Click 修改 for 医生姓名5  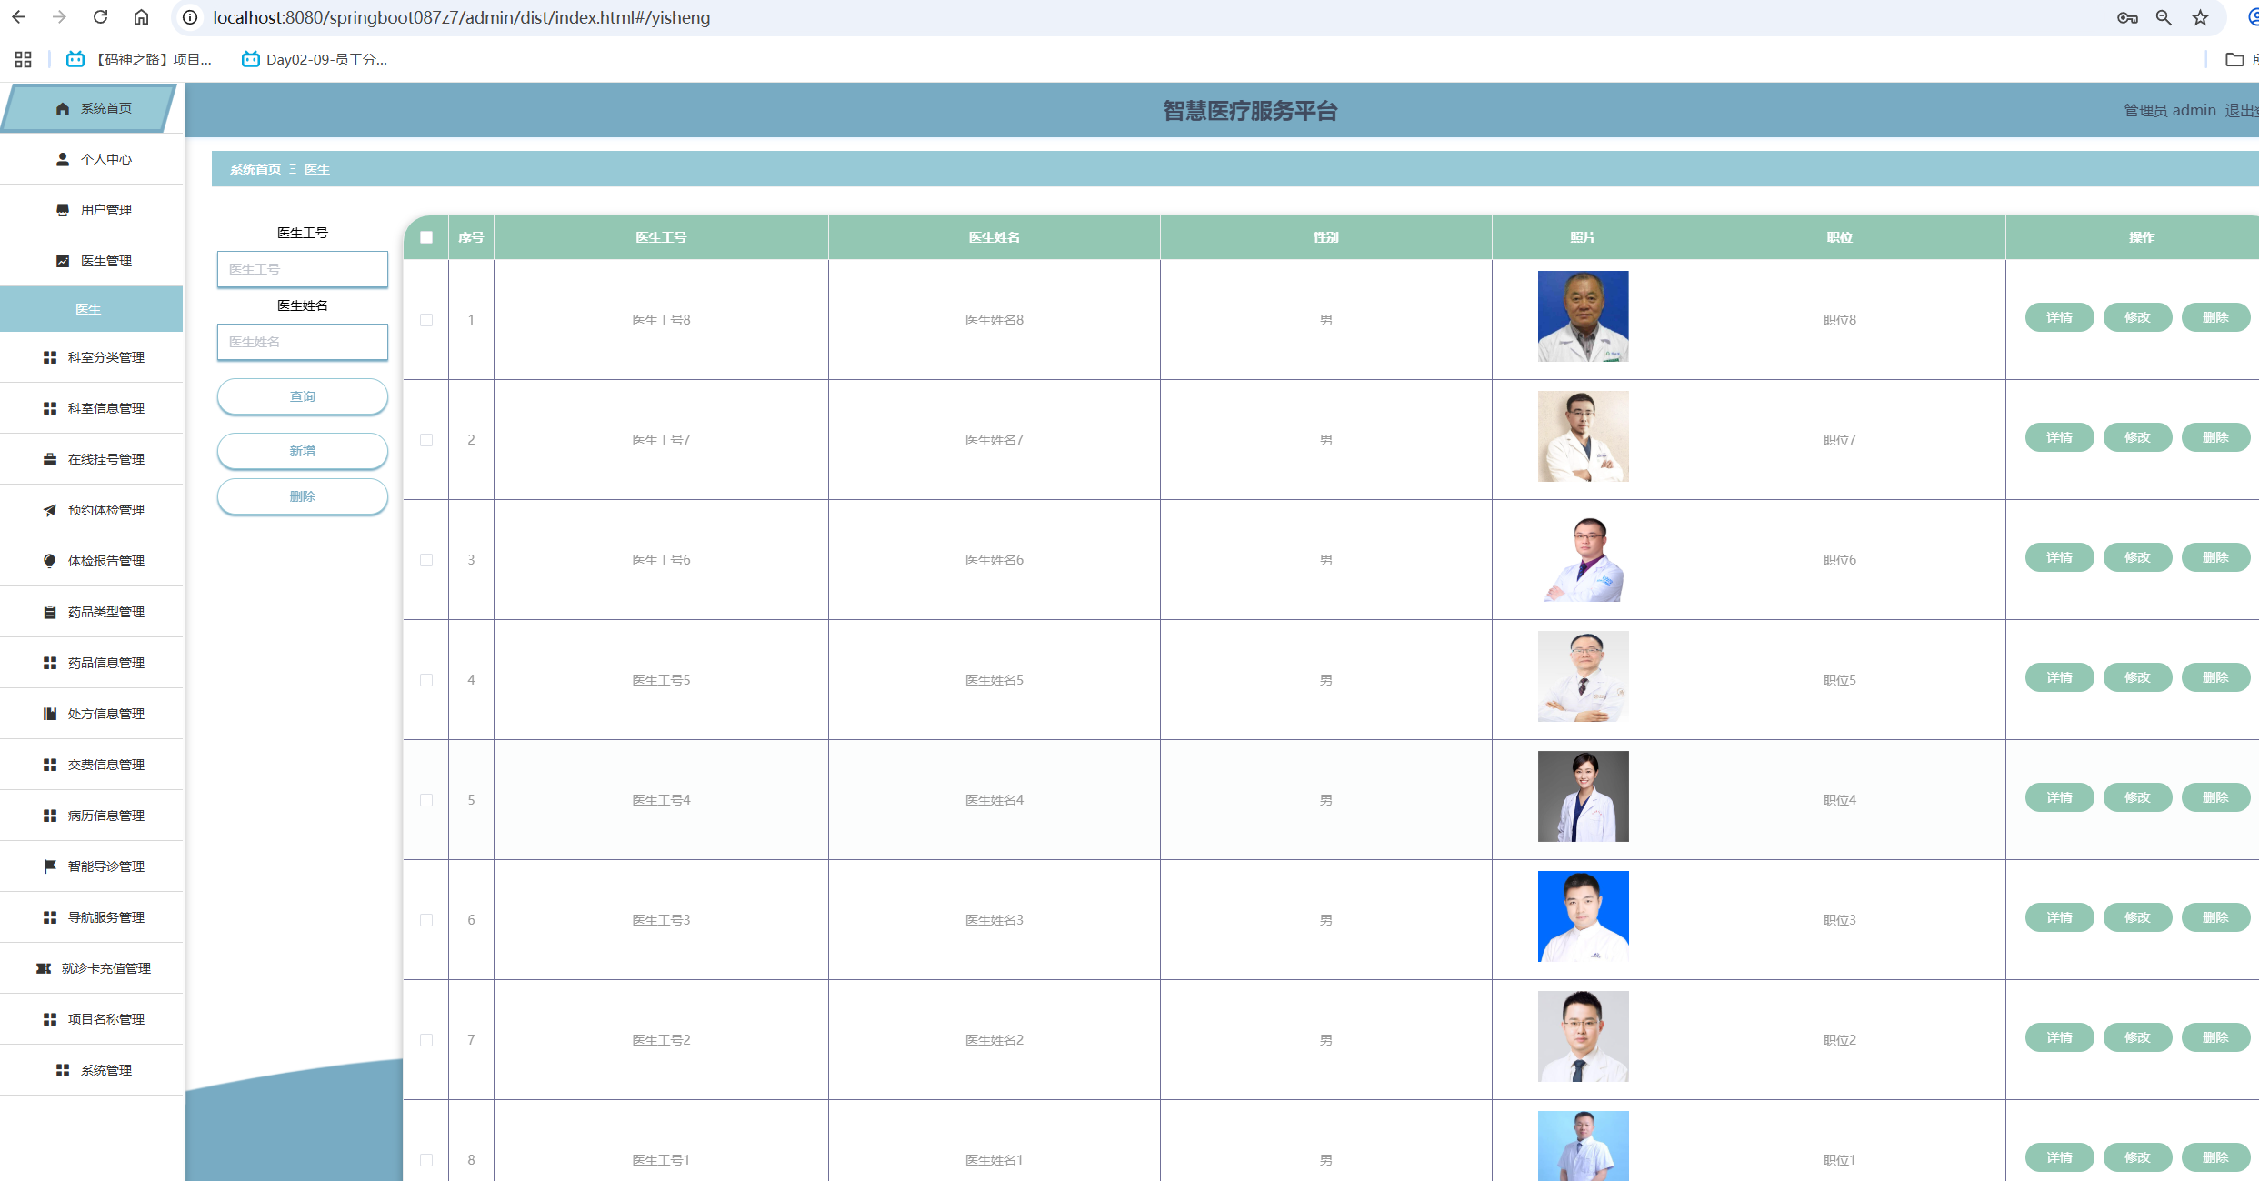coord(2138,677)
